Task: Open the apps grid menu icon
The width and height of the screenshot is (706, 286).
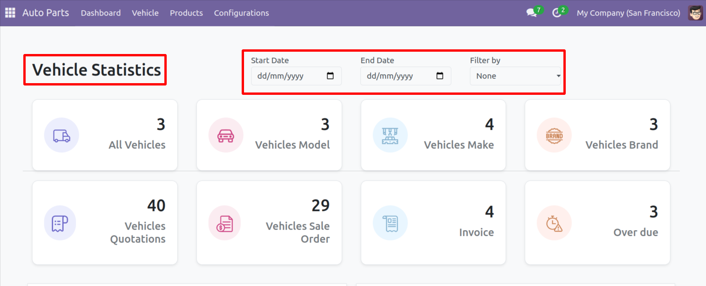Action: pyautogui.click(x=10, y=13)
